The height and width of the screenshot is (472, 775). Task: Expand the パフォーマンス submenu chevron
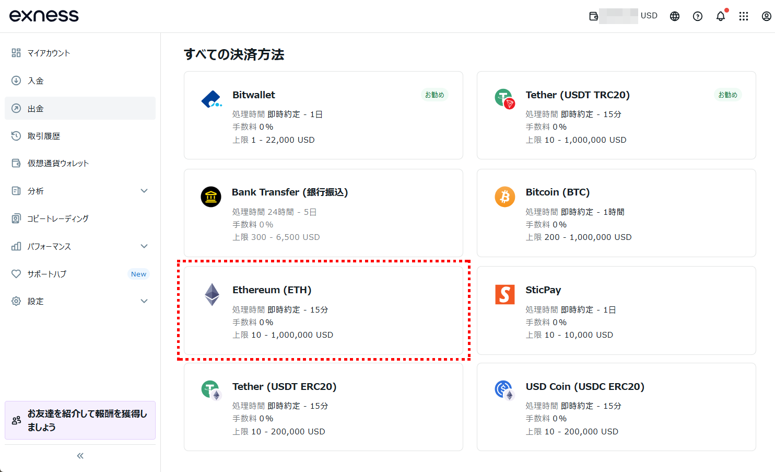[144, 246]
